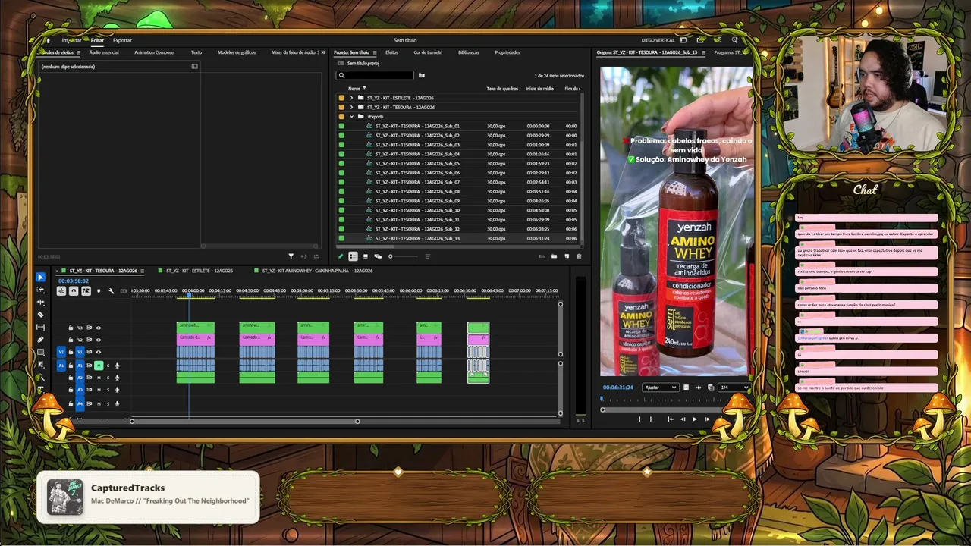Open the Efeitos panel tab

coord(391,52)
